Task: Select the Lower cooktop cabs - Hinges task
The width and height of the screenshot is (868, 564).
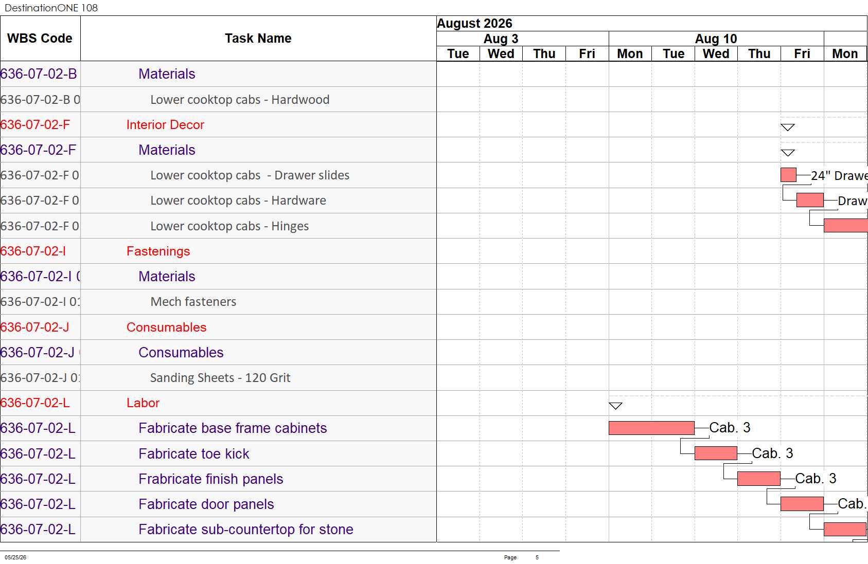Action: [229, 226]
